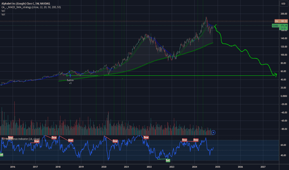Open the CA_-_MACD_SMA_strategy legend entry
This screenshot has height=170, width=289.
click(31, 7)
